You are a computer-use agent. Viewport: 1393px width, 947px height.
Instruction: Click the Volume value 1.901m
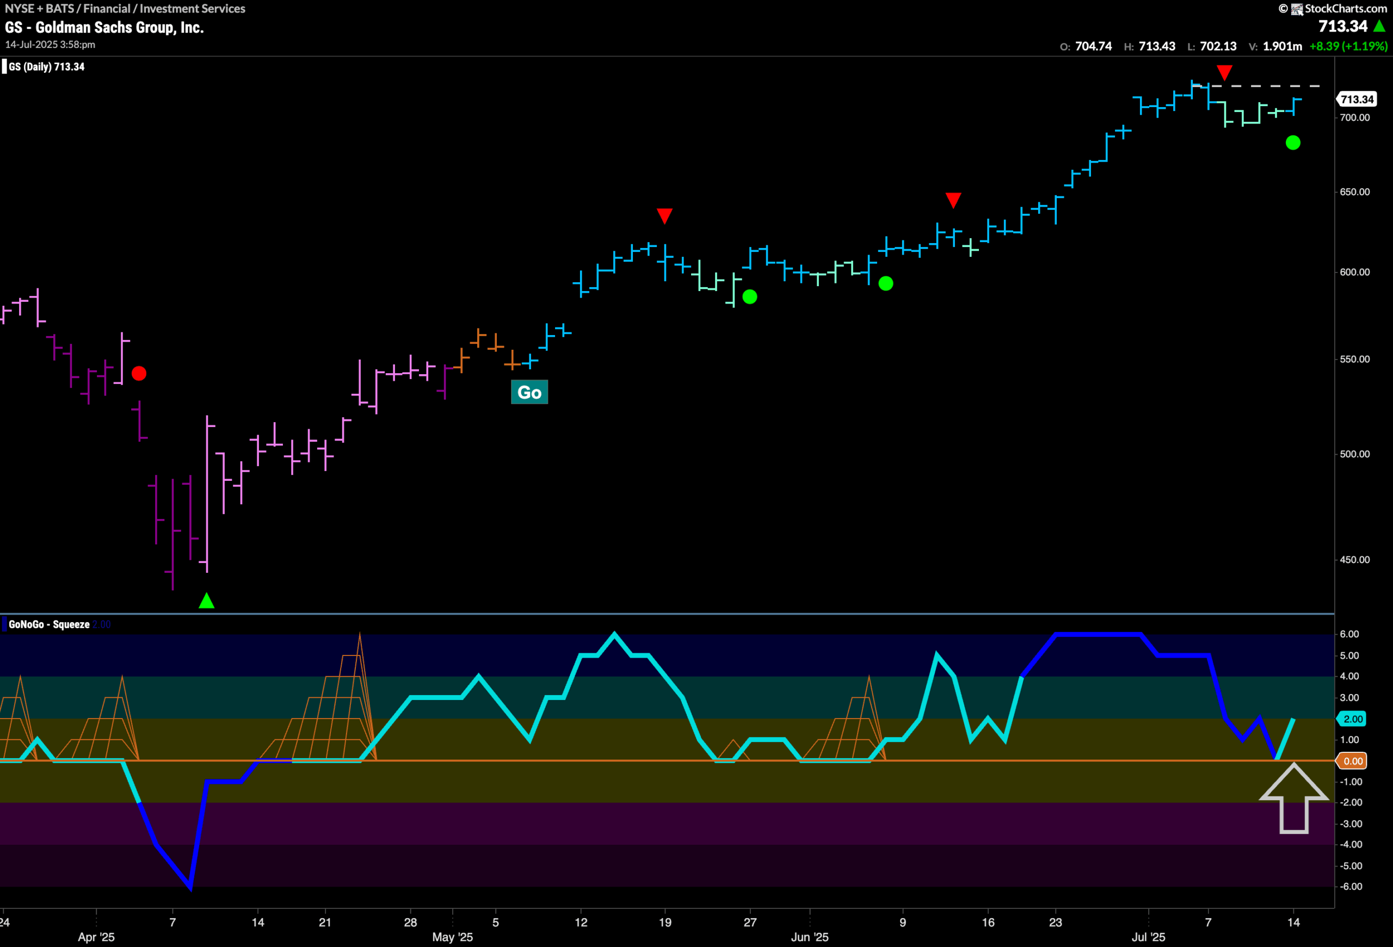[x=1282, y=46]
